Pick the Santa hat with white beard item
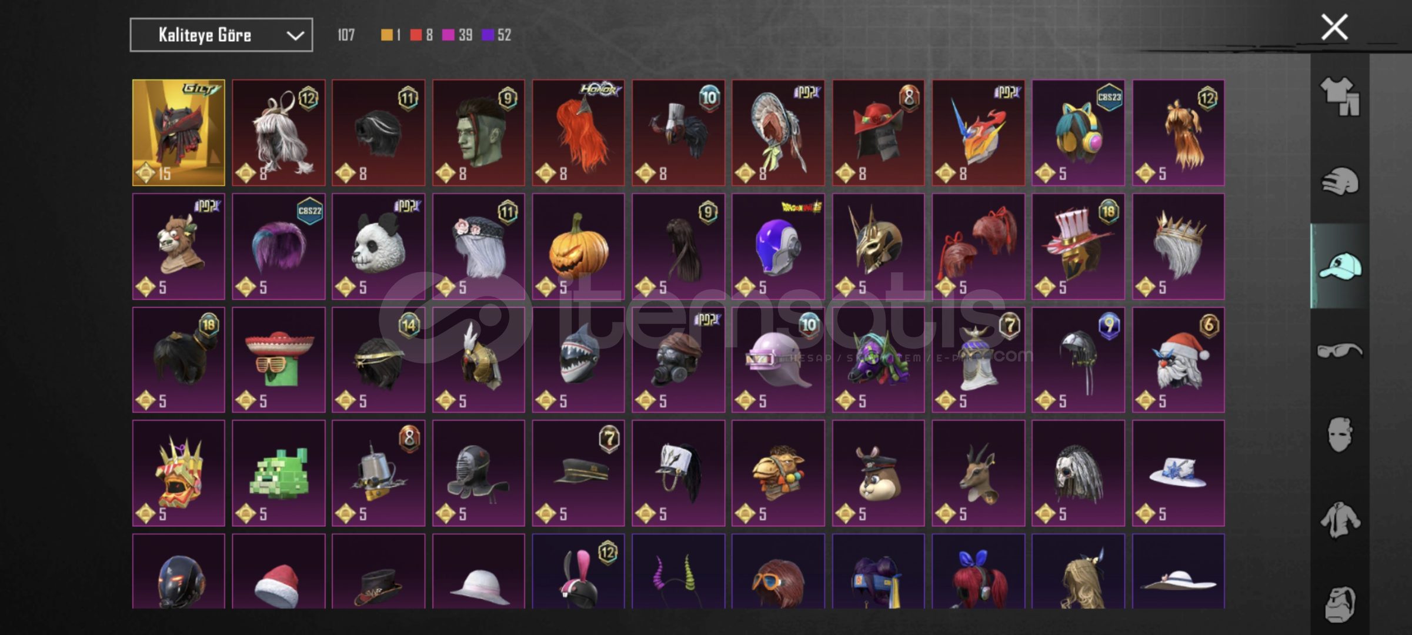Screen dimensions: 1412x635 (x=1178, y=360)
